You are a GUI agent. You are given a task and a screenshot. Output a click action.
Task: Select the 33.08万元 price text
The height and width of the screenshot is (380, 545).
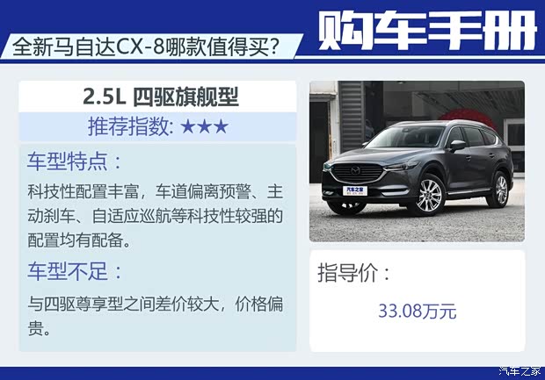click(x=417, y=311)
